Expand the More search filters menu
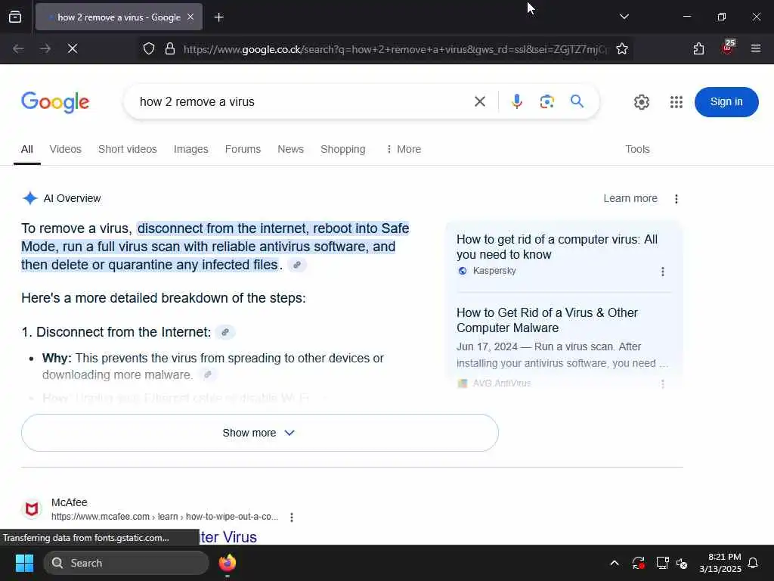 coord(404,149)
